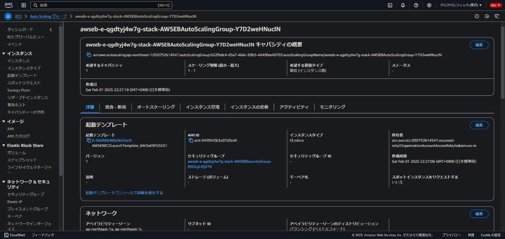Click 起動テンプレートコンソールで詳細を表示する link
Viewport: 505px width, 239px height.
click(x=124, y=193)
